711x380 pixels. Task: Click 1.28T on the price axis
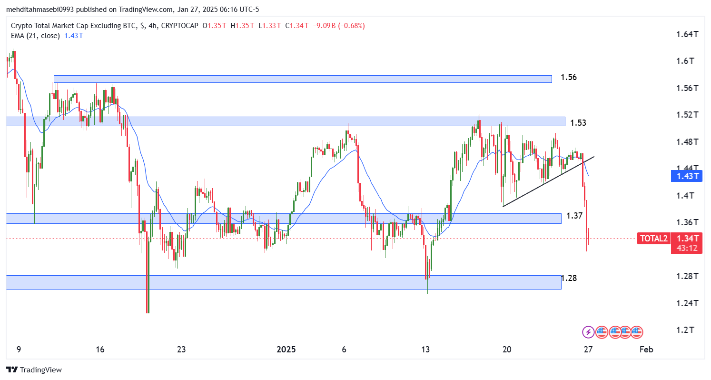click(x=687, y=276)
